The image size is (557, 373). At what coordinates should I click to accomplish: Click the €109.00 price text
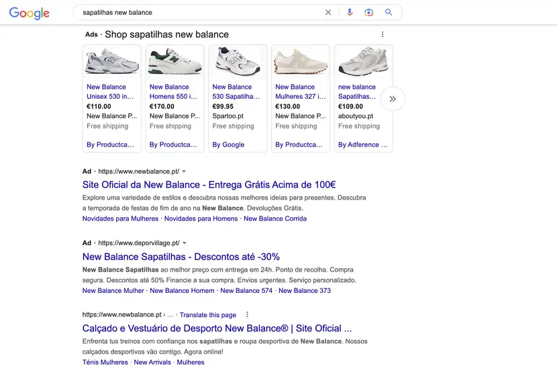coord(350,106)
